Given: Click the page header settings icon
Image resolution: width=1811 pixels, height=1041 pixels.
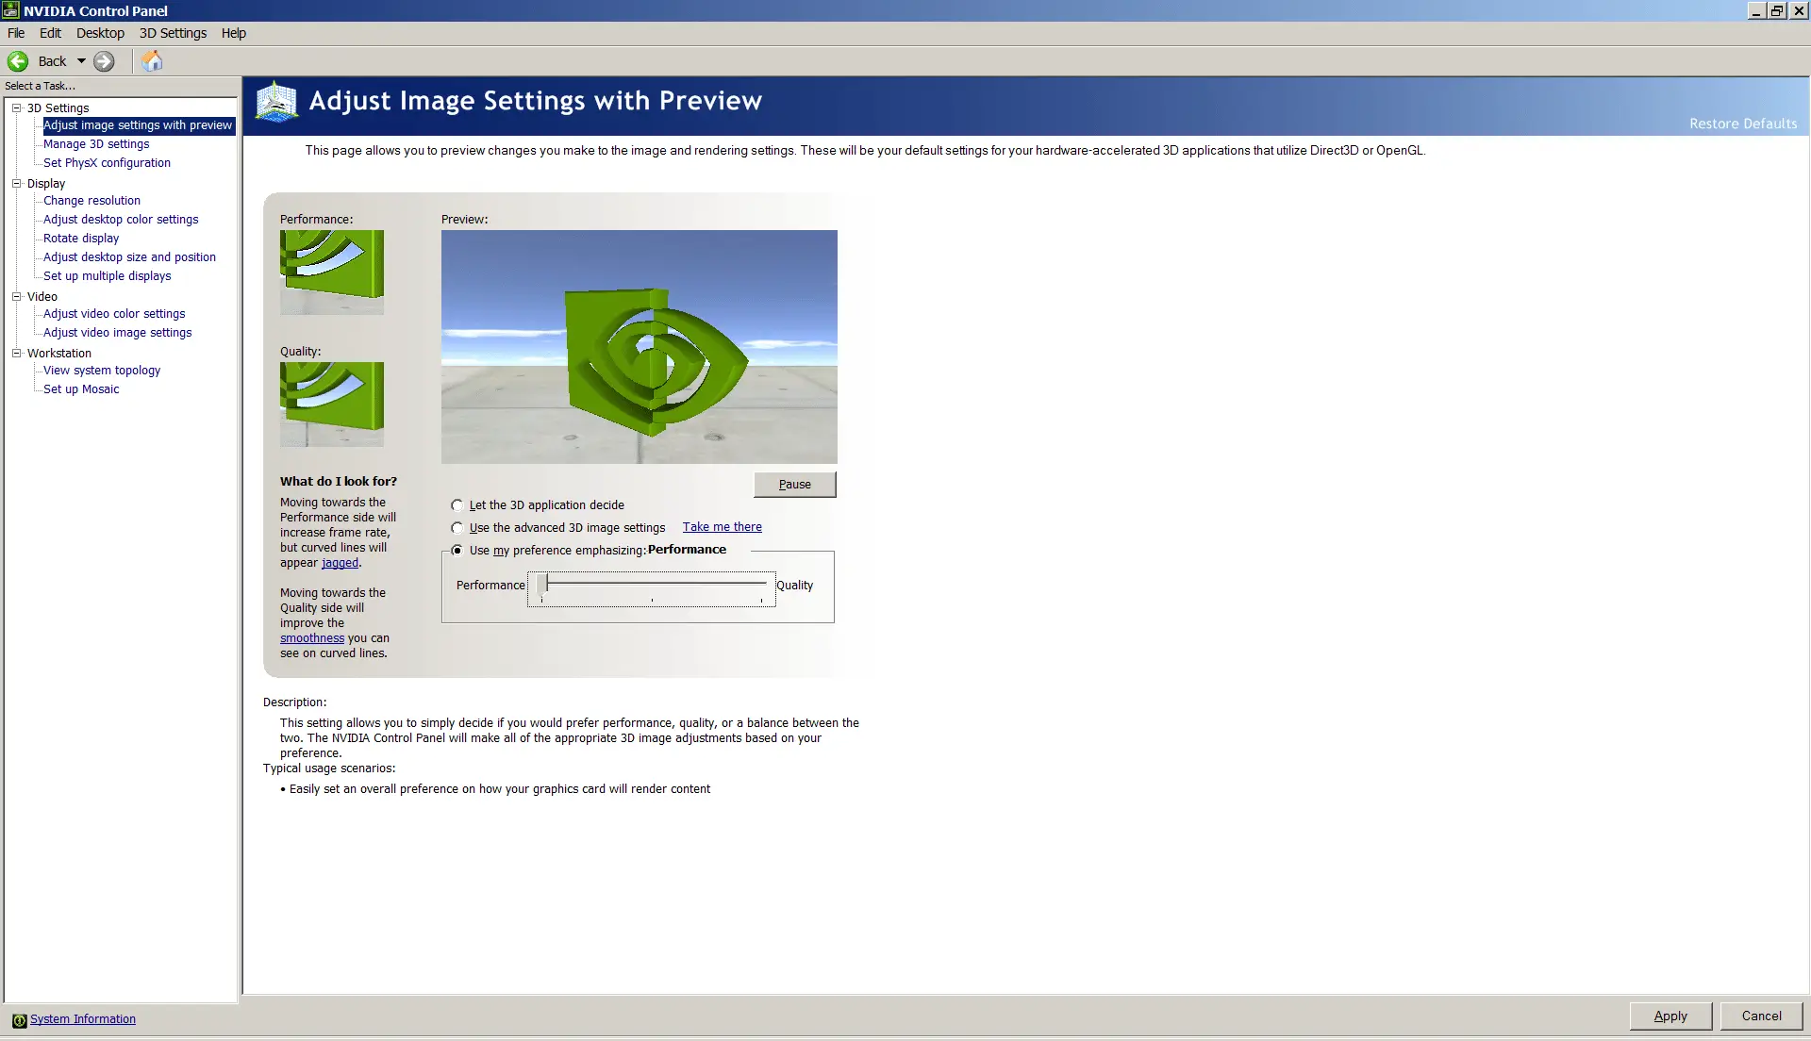Looking at the screenshot, I should pyautogui.click(x=277, y=102).
